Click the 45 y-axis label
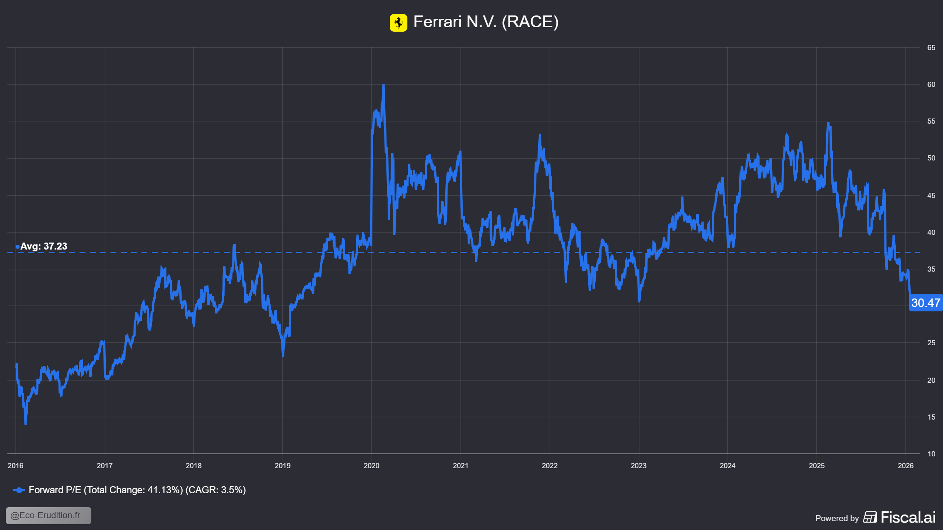Image resolution: width=943 pixels, height=530 pixels. pyautogui.click(x=931, y=195)
